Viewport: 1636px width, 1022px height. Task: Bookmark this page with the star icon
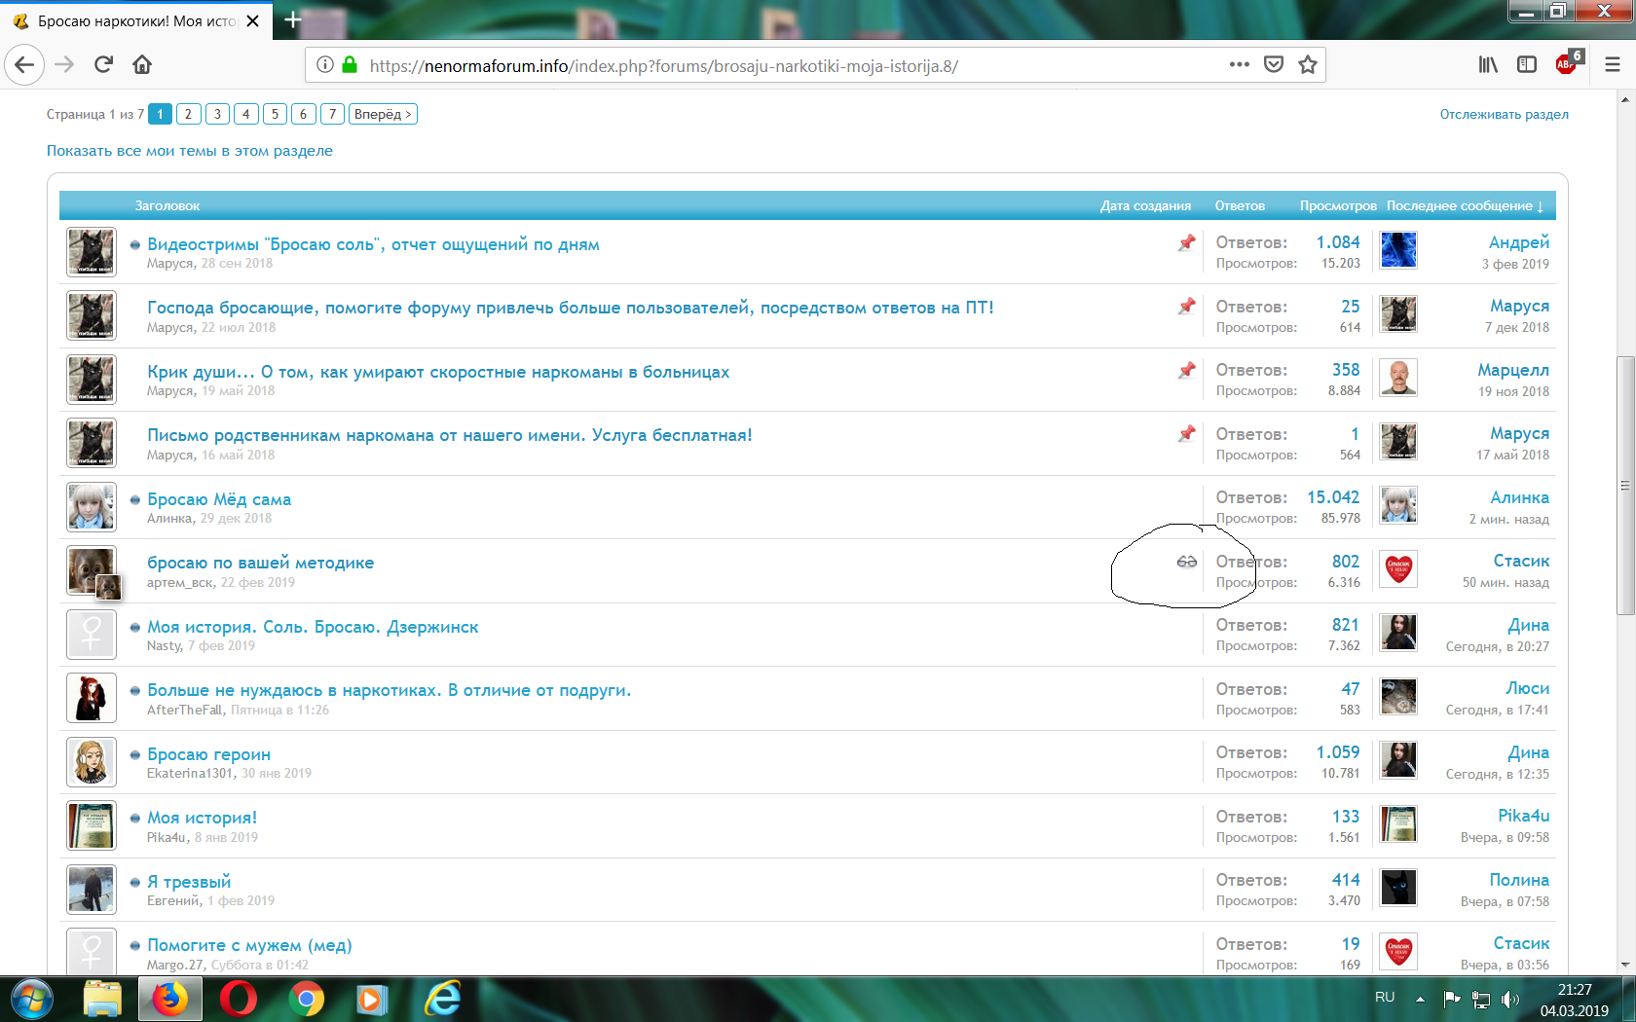pyautogui.click(x=1307, y=65)
